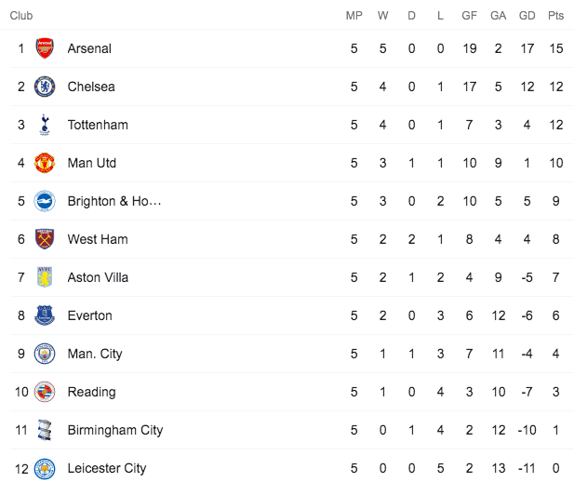Open the Arsenal team name link
The image size is (574, 496).
point(89,48)
